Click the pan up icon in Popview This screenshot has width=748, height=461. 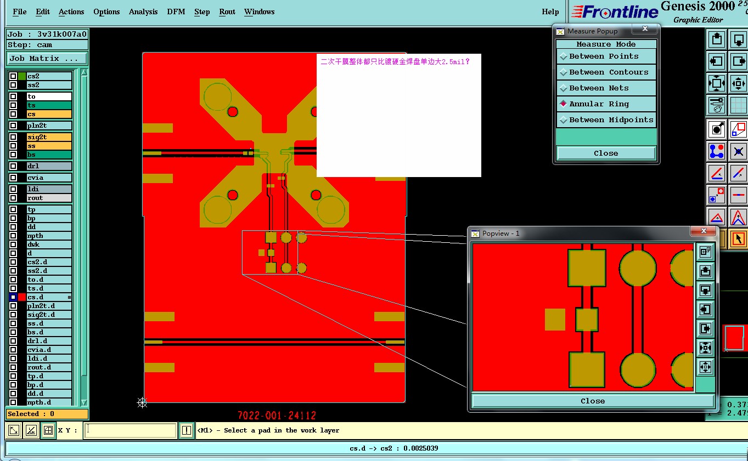(x=705, y=271)
